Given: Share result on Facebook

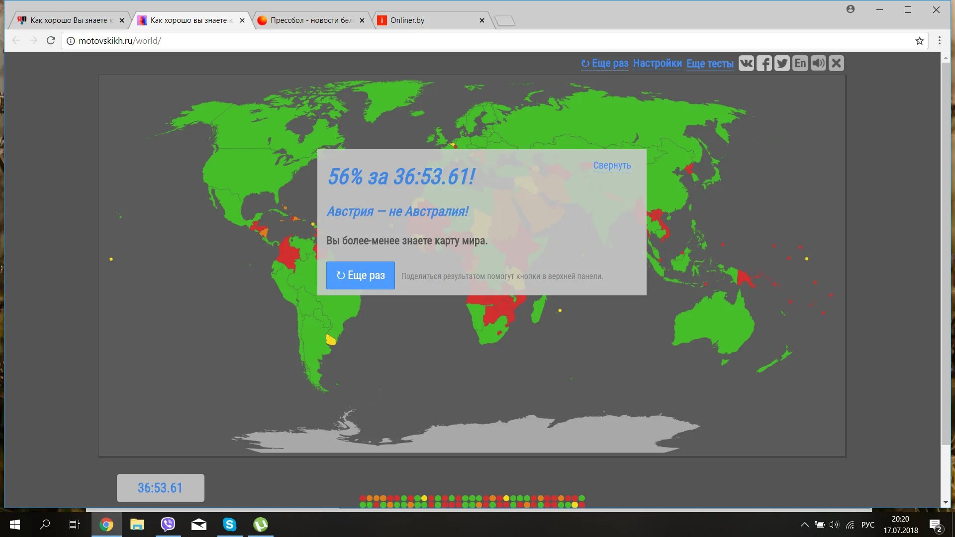Looking at the screenshot, I should [764, 63].
